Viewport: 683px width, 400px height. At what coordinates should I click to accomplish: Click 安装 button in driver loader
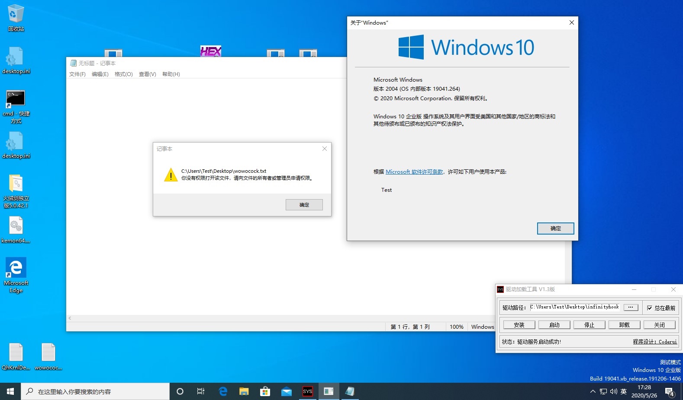[x=519, y=325]
